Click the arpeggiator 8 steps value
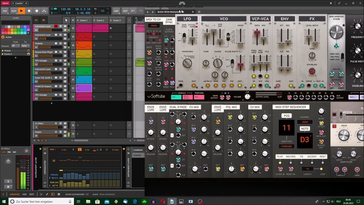 [115, 149]
